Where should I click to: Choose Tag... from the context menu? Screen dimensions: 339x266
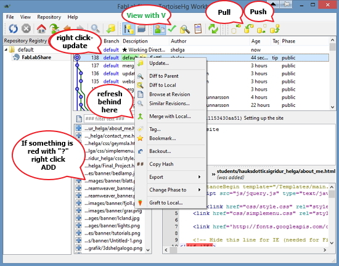click(x=170, y=129)
